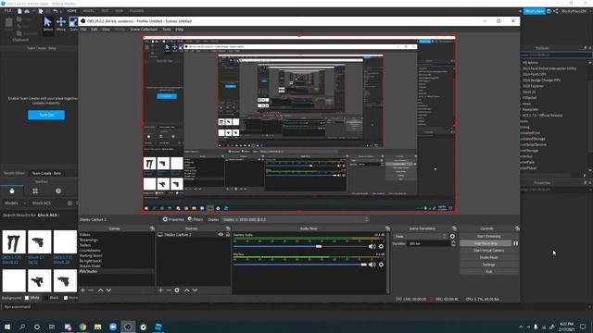Screen dimensions: 593x333
Task: Click Start Virtual Camera button
Action: pyautogui.click(x=488, y=251)
